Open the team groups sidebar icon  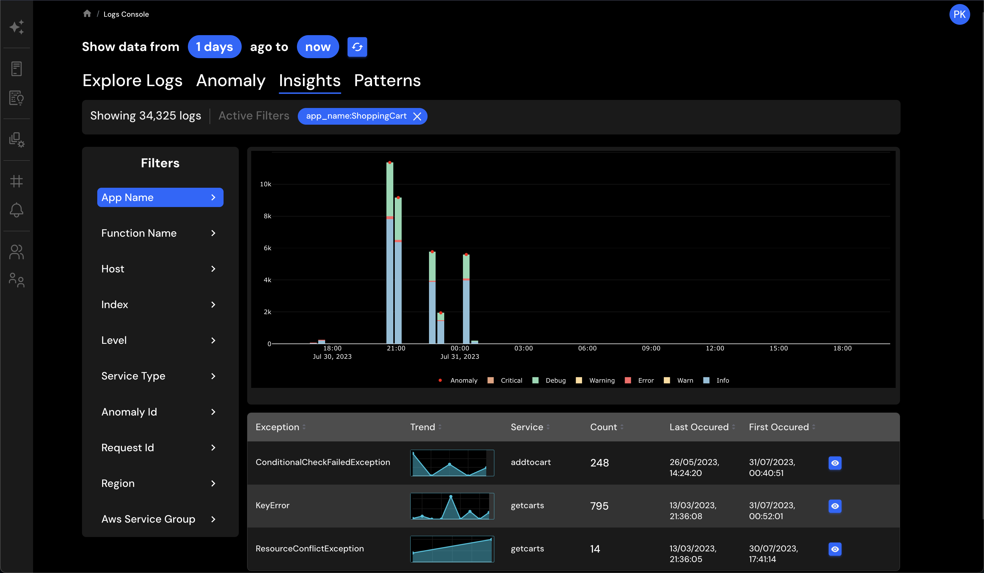pos(16,280)
